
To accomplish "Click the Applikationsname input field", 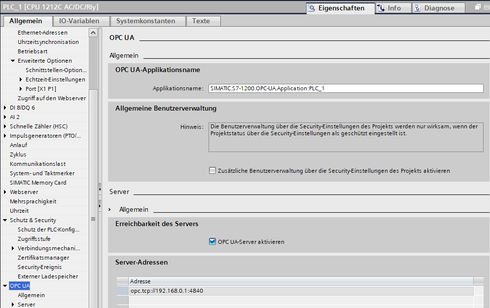I will 346,88.
